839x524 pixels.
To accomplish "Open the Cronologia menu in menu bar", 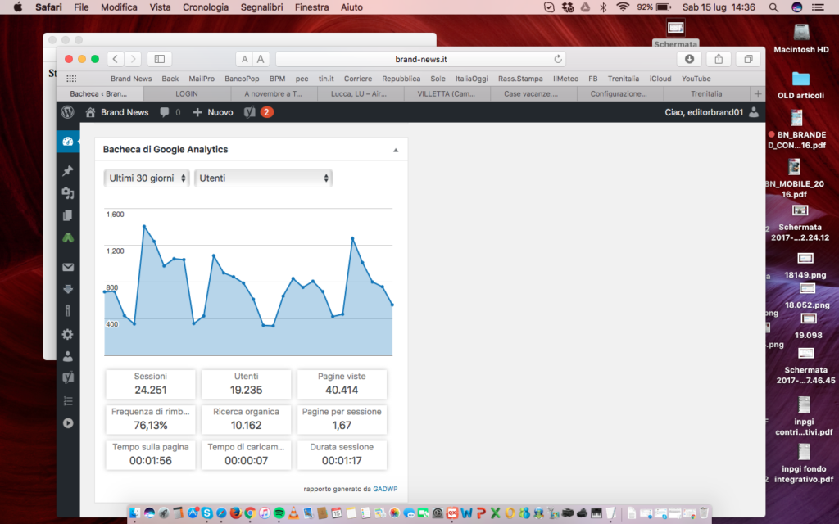I will [x=206, y=7].
